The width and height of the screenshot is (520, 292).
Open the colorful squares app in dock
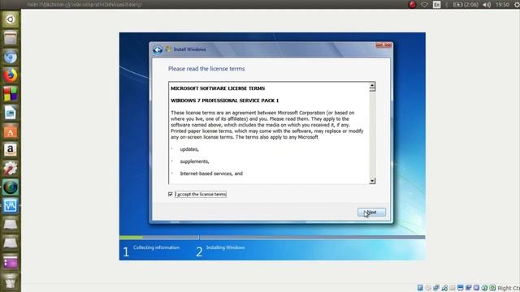coord(11,94)
